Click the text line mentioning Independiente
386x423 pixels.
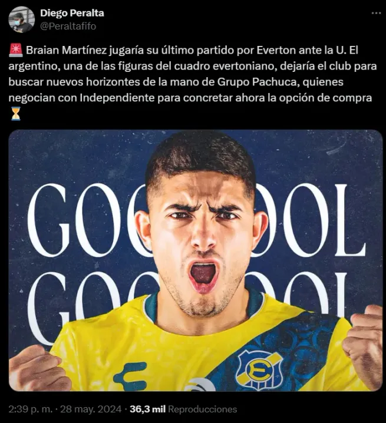pos(190,98)
